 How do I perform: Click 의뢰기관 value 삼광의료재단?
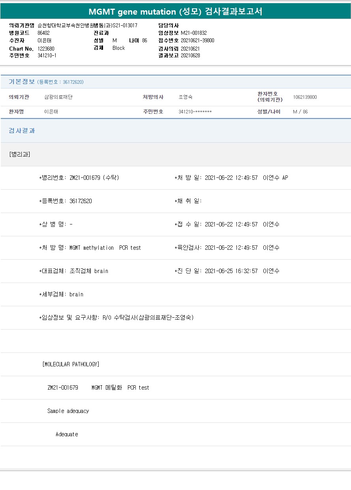click(x=58, y=97)
